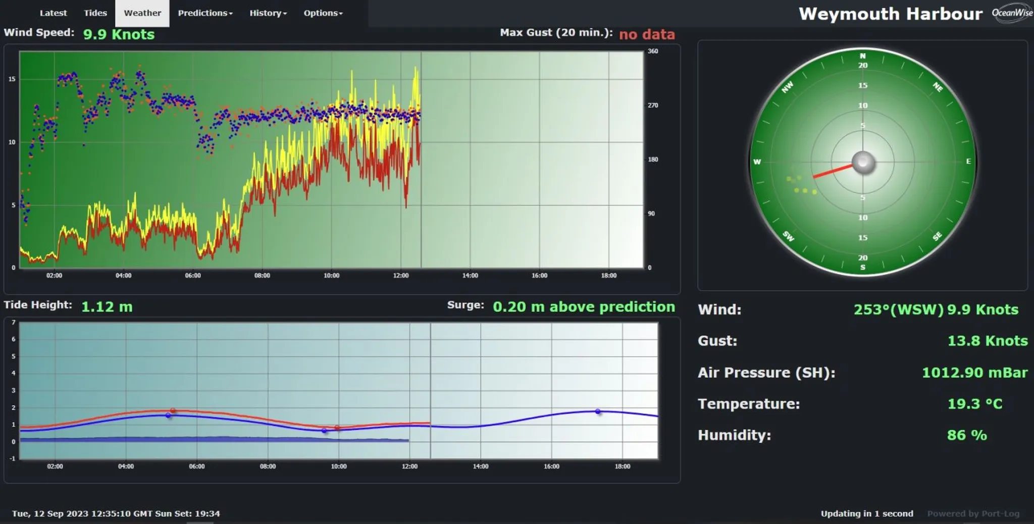The height and width of the screenshot is (524, 1034).
Task: Click the SE label on the wind compass
Action: point(937,236)
